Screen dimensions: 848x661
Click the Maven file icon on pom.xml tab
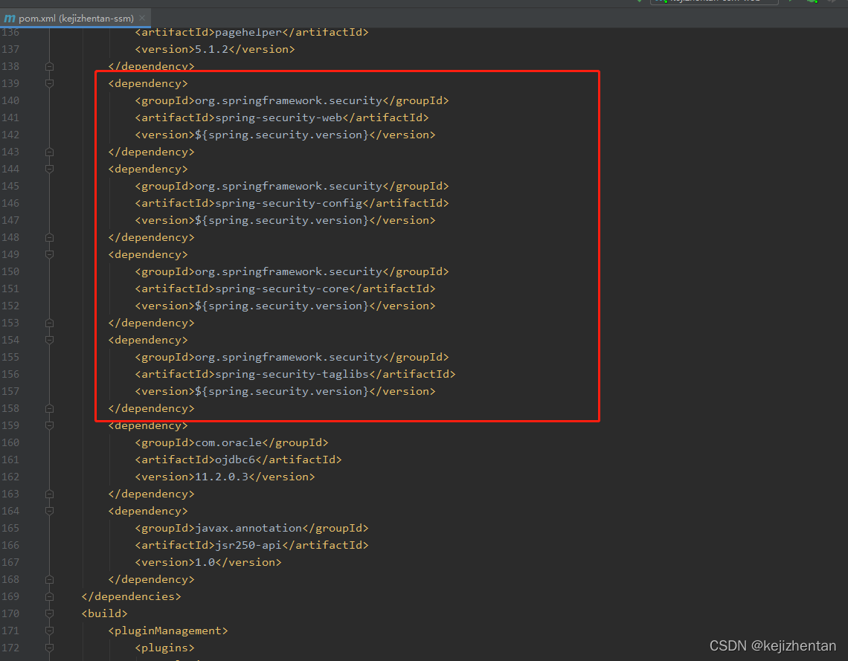tap(9, 19)
